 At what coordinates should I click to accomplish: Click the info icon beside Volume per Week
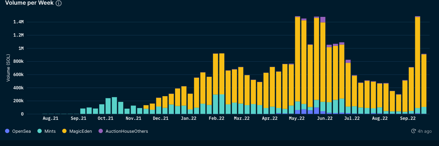[59, 3]
